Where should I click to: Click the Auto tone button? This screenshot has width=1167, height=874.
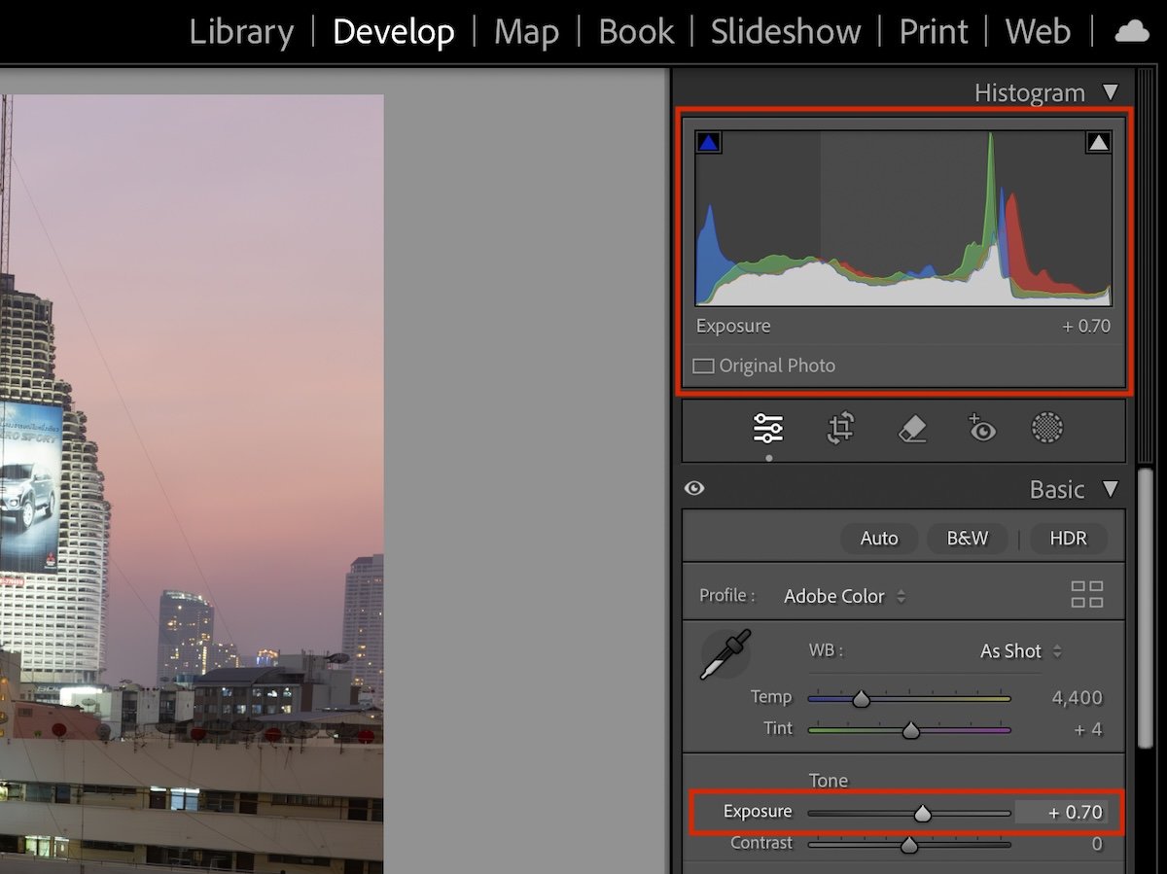pyautogui.click(x=878, y=538)
